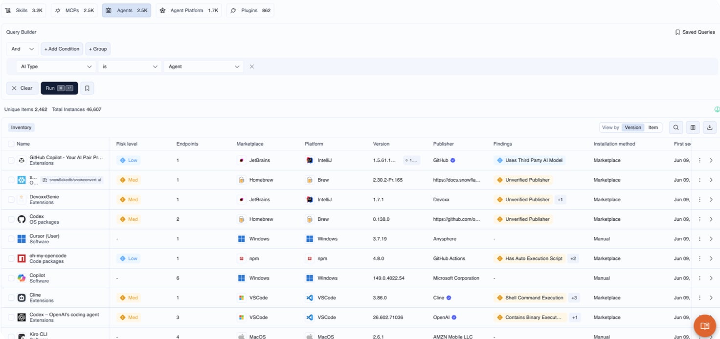Switch view to Item
The width and height of the screenshot is (720, 339).
tap(653, 127)
